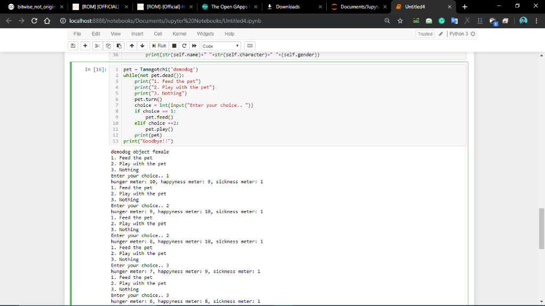Open the View menu
The image size is (545, 306).
point(115,34)
